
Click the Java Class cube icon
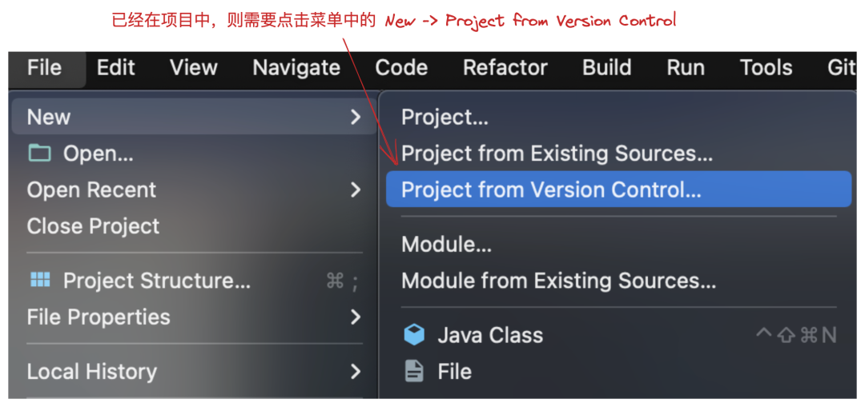click(x=414, y=335)
